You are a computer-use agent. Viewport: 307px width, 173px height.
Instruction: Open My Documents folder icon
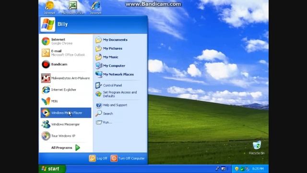[98, 40]
